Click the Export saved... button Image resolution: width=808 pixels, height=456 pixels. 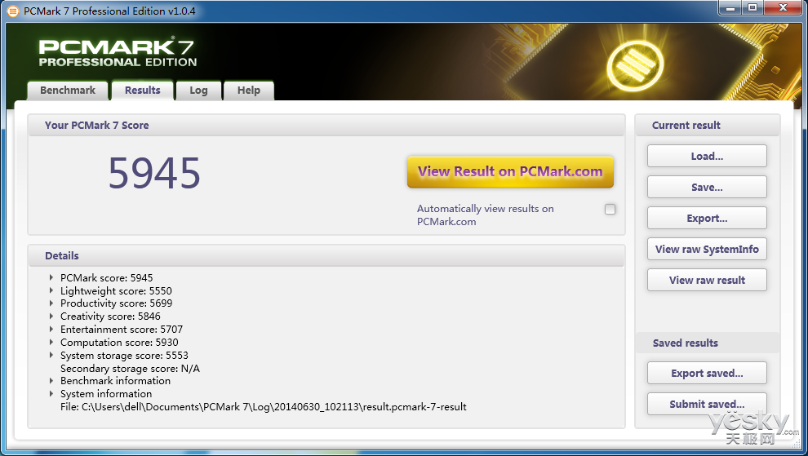coord(707,373)
